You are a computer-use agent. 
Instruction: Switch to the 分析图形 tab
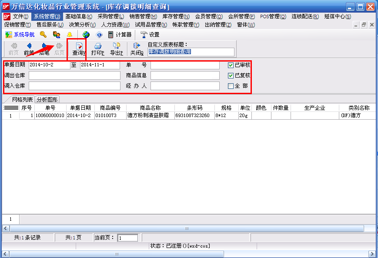(x=47, y=99)
